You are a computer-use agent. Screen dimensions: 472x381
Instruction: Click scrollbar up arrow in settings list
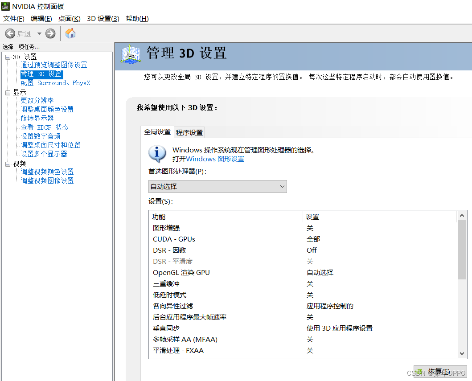[462, 216]
